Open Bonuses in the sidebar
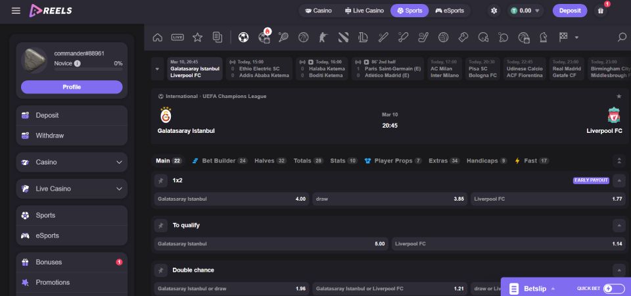Screen dimensions: 631x296 72,262
